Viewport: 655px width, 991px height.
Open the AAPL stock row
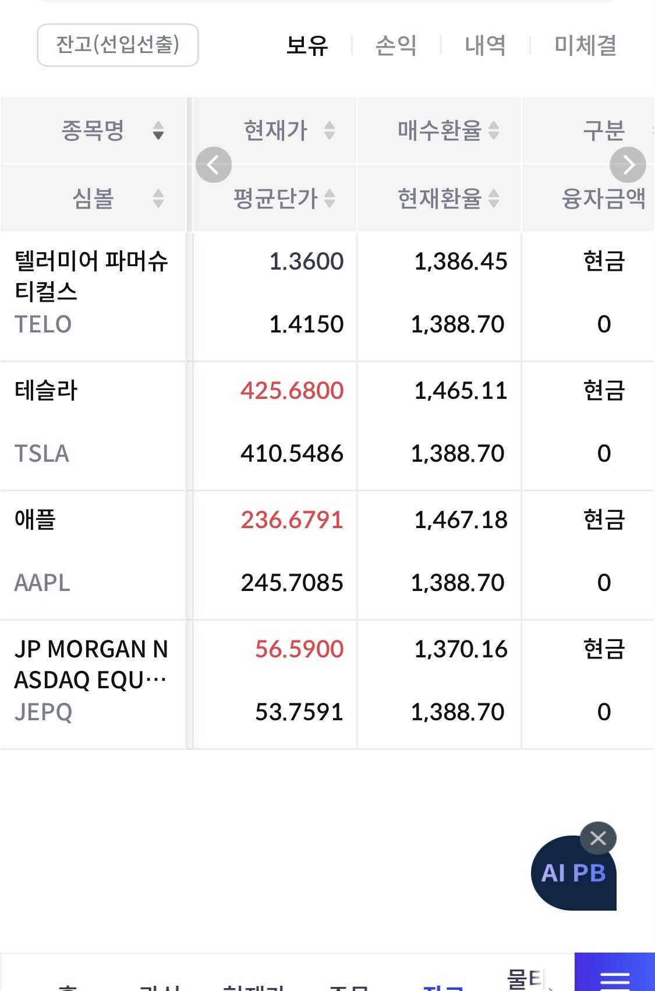tap(93, 554)
